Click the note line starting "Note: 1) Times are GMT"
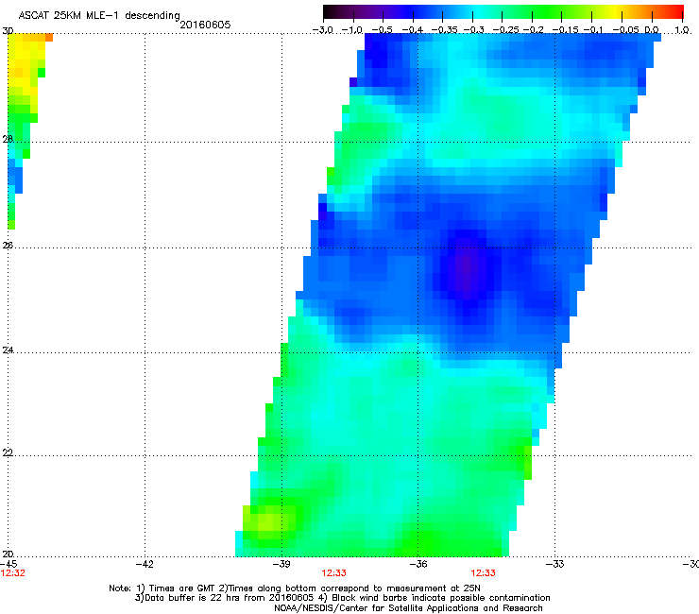Viewport: 699px width, 614px height. [295, 588]
